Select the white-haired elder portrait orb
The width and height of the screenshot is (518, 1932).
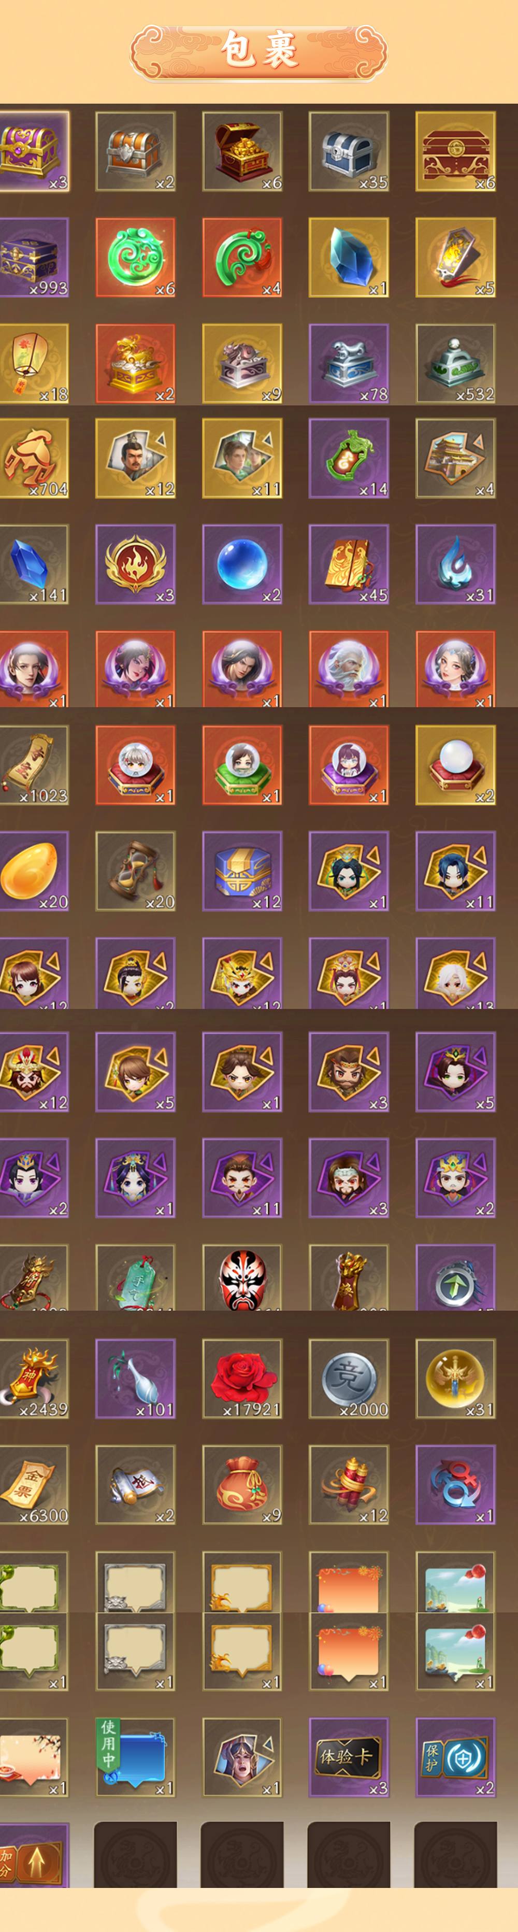click(349, 668)
